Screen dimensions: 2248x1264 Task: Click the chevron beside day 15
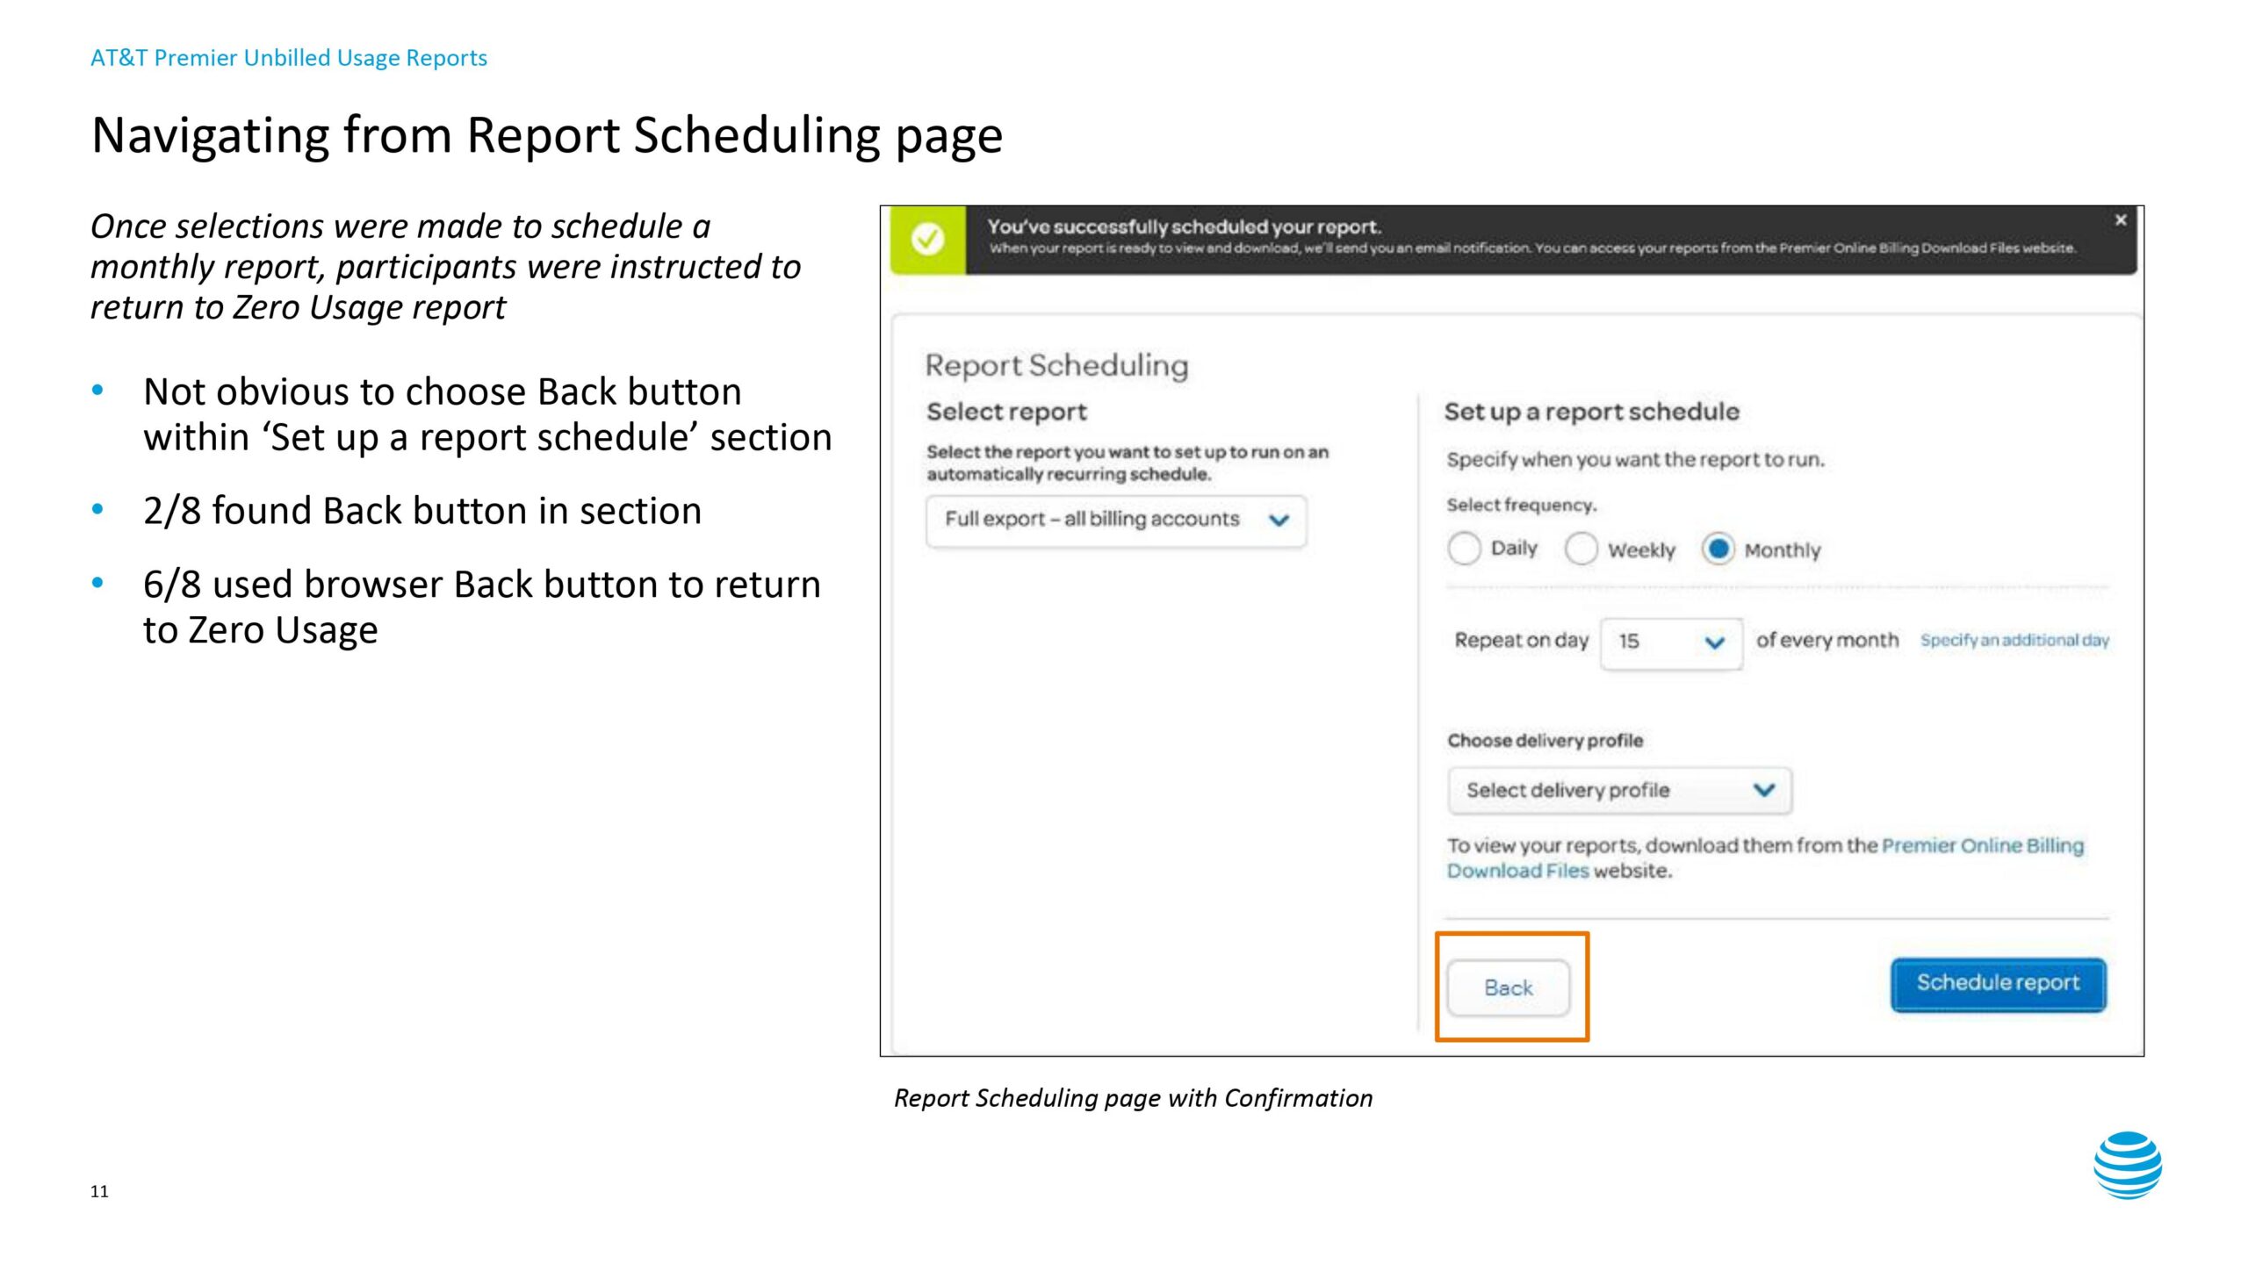tap(1713, 643)
